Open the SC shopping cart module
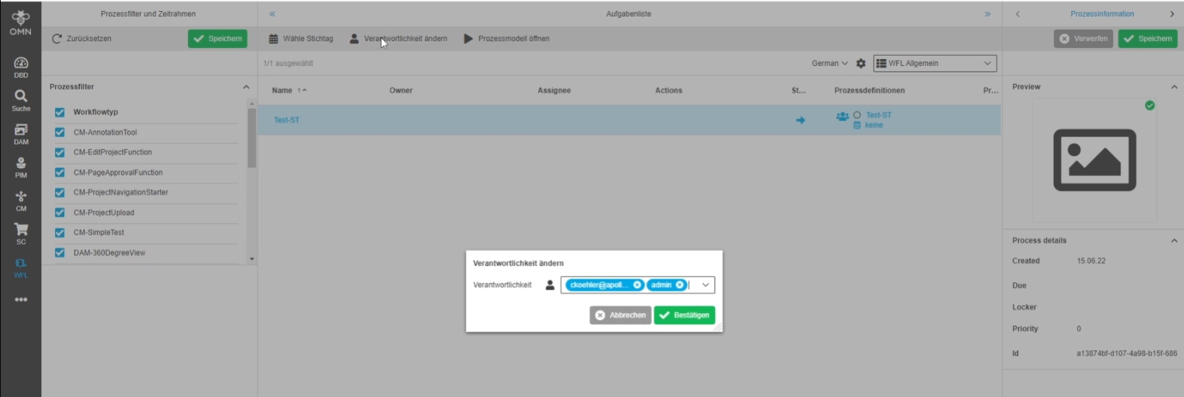The height and width of the screenshot is (397, 1184). tap(21, 234)
